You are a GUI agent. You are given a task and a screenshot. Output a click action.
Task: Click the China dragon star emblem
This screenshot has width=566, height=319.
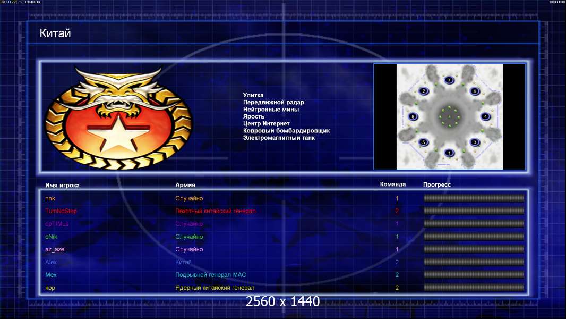click(118, 118)
